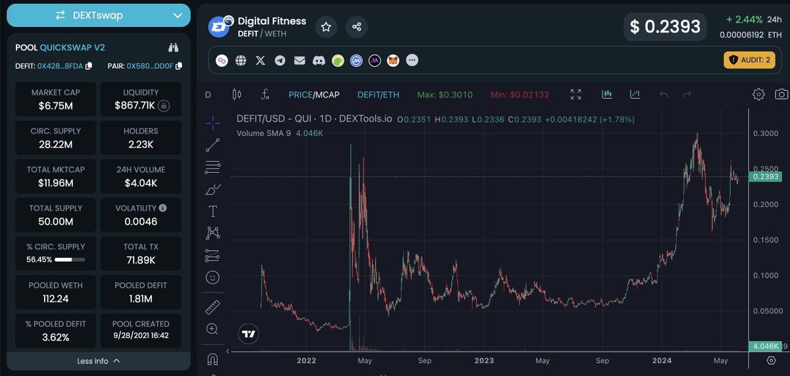Open the emoji icons tool
Image resolution: width=790 pixels, height=376 pixels.
coord(213,277)
